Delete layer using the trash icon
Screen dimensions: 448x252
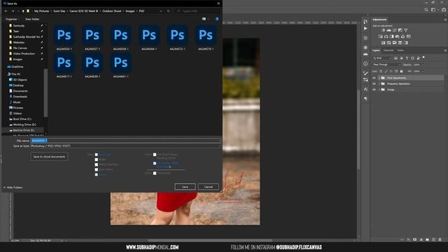pos(440,239)
